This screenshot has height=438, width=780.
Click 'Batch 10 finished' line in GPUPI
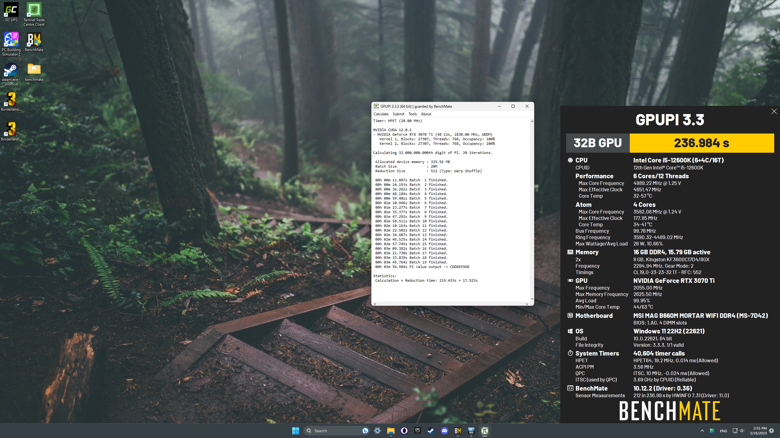[411, 221]
